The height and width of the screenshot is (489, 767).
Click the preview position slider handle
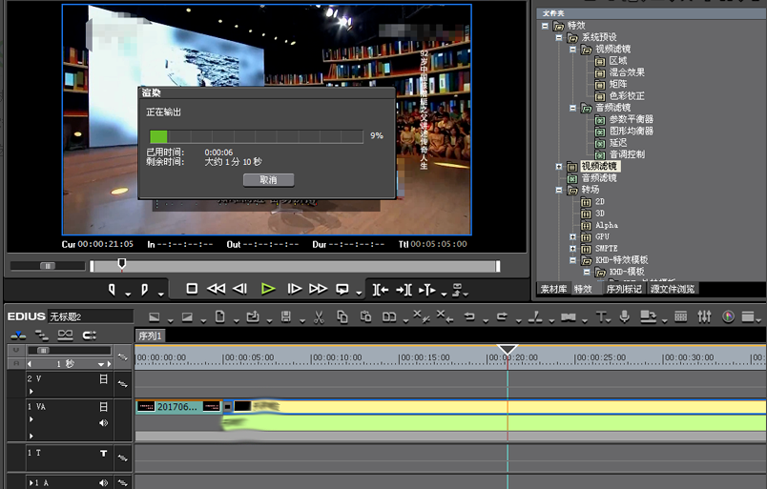click(121, 264)
